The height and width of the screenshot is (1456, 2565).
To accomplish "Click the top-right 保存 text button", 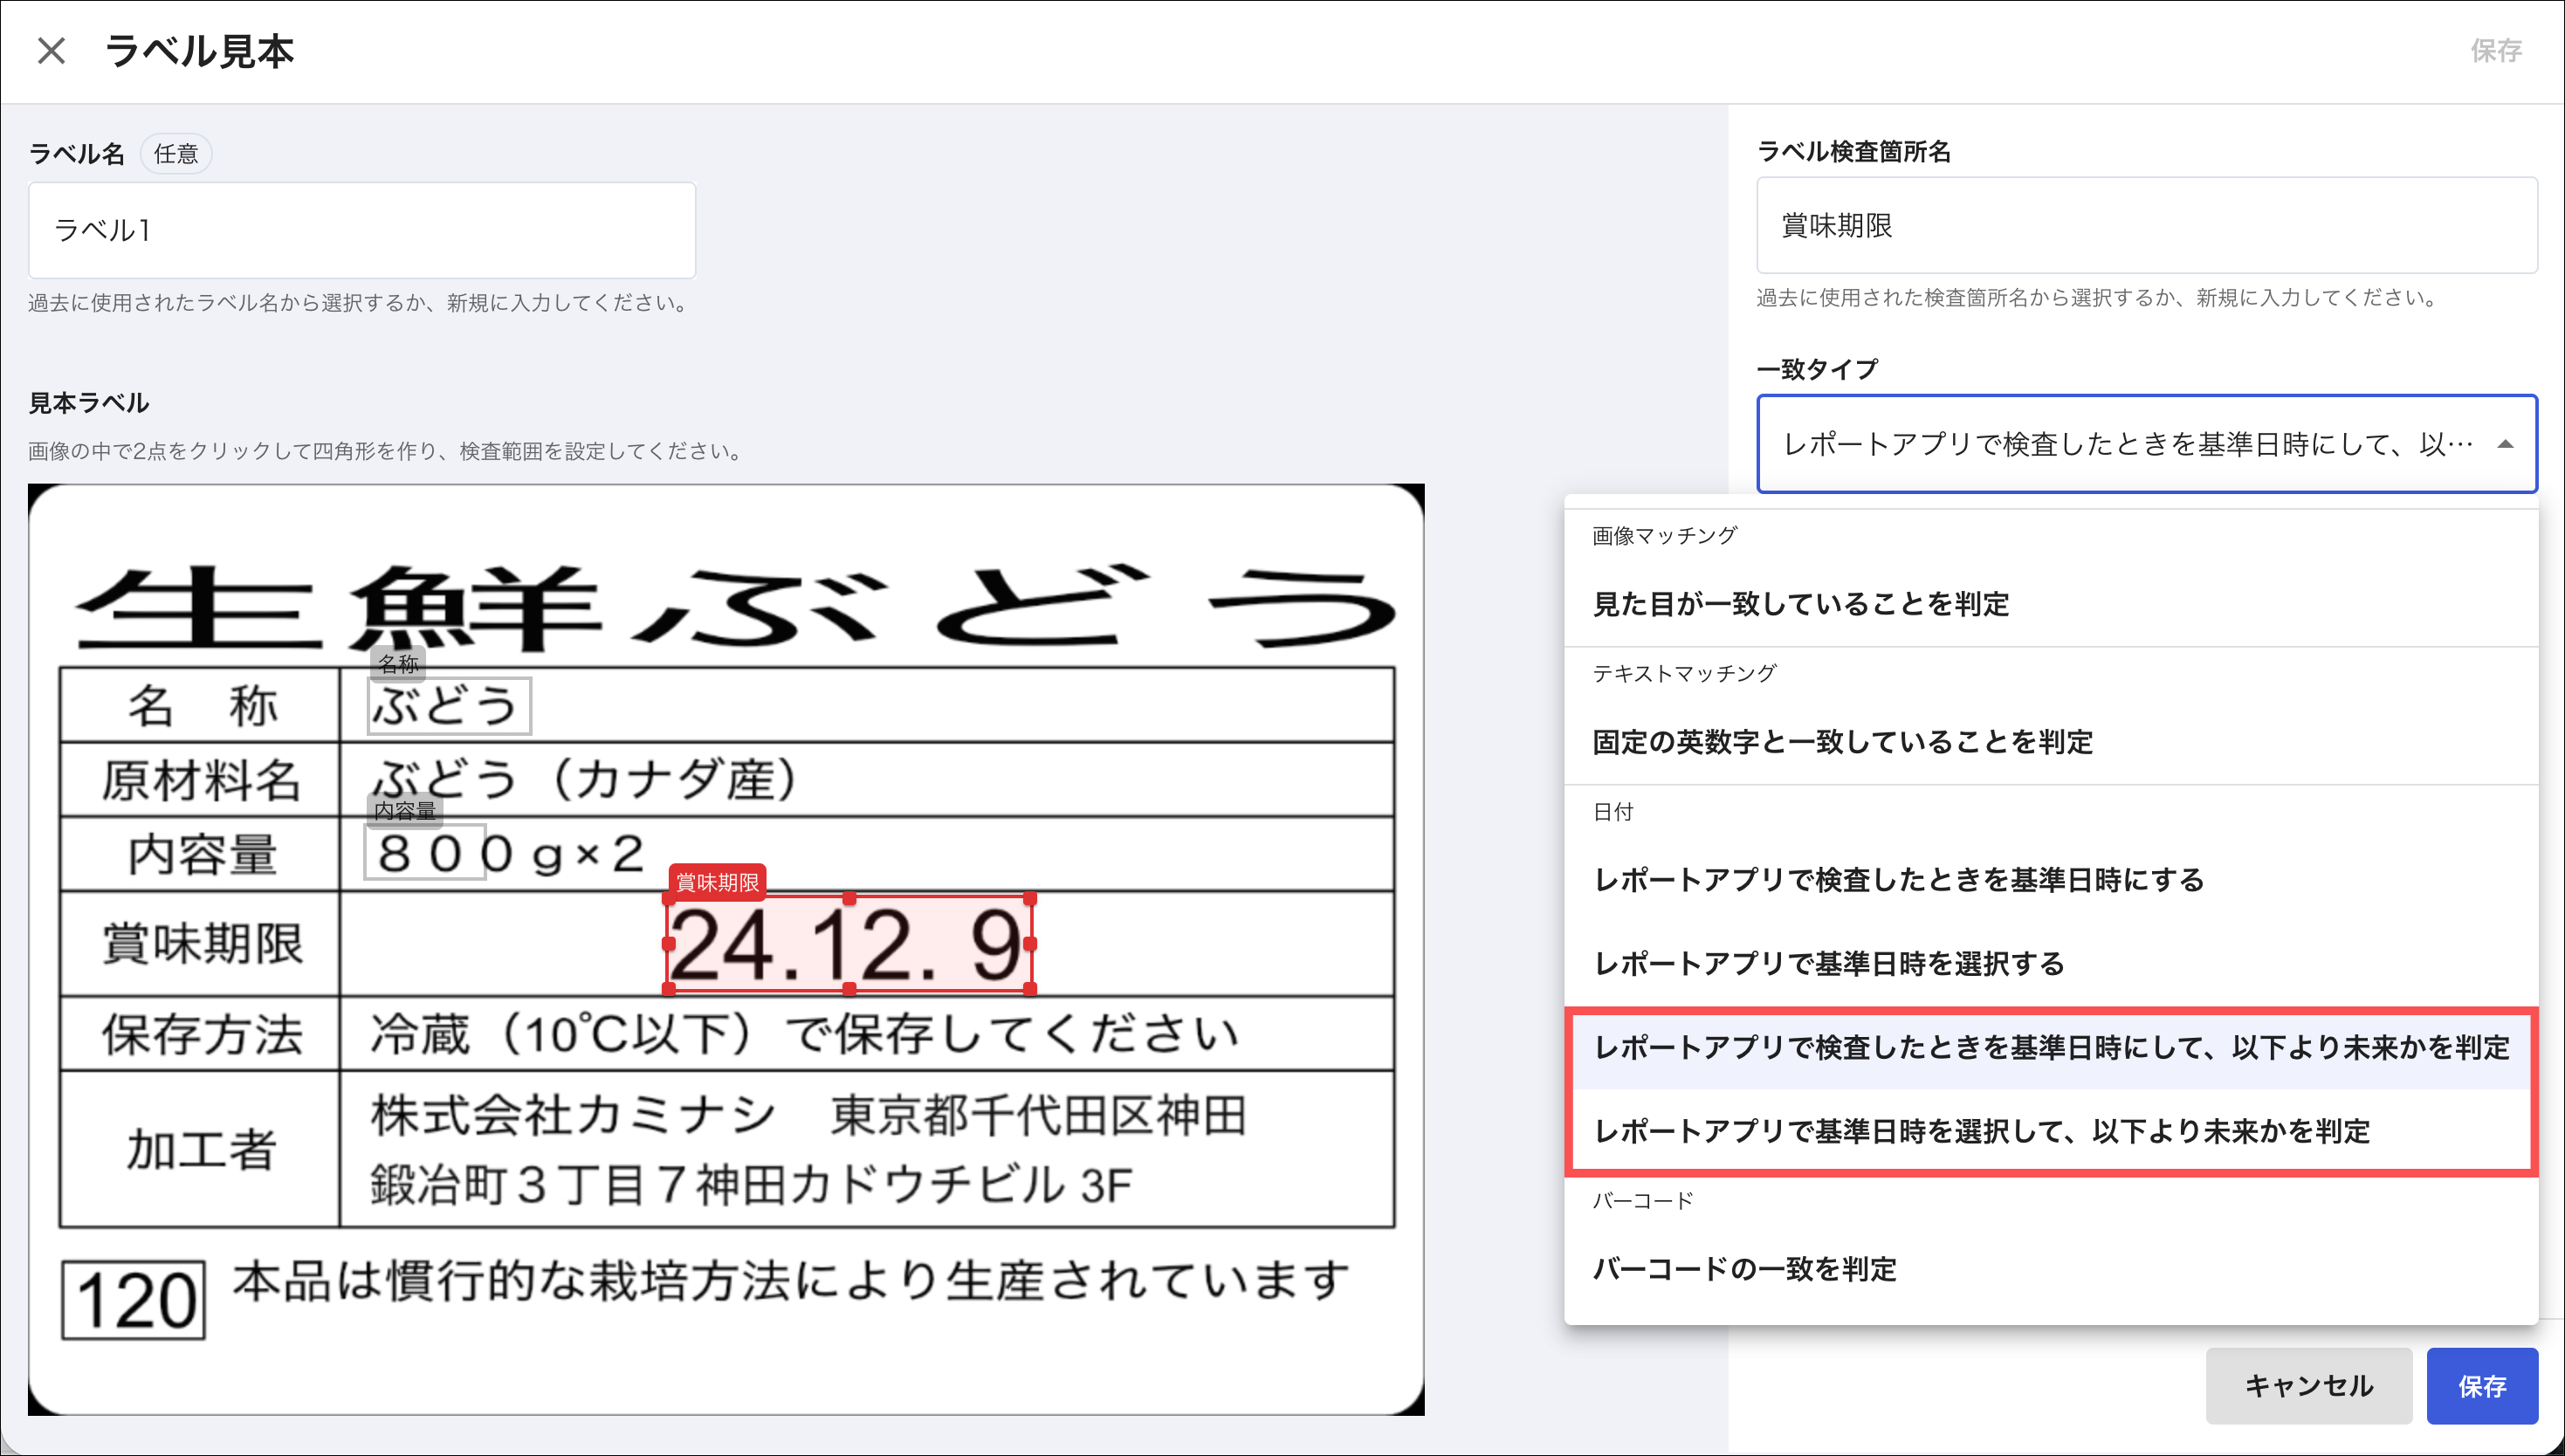I will [x=2495, y=50].
